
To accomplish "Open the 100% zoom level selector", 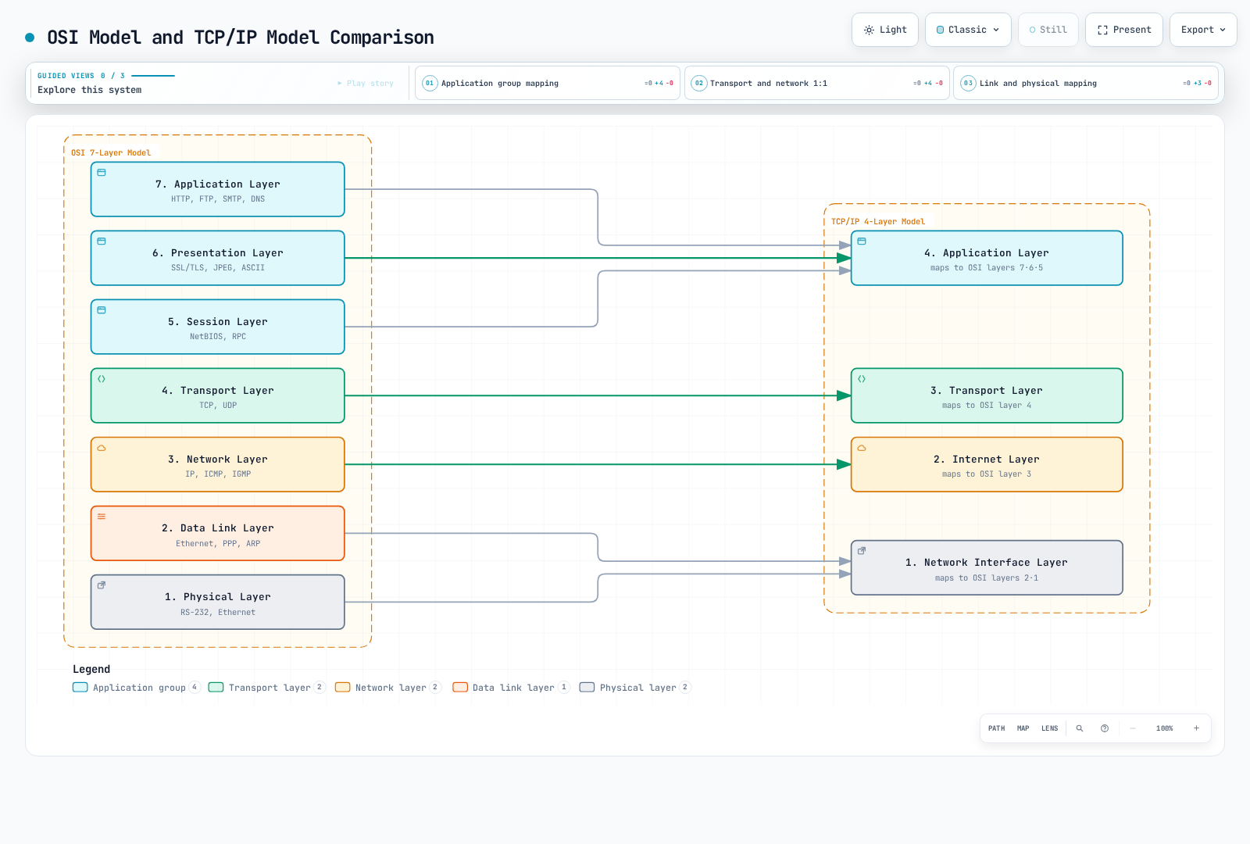I will [x=1165, y=728].
